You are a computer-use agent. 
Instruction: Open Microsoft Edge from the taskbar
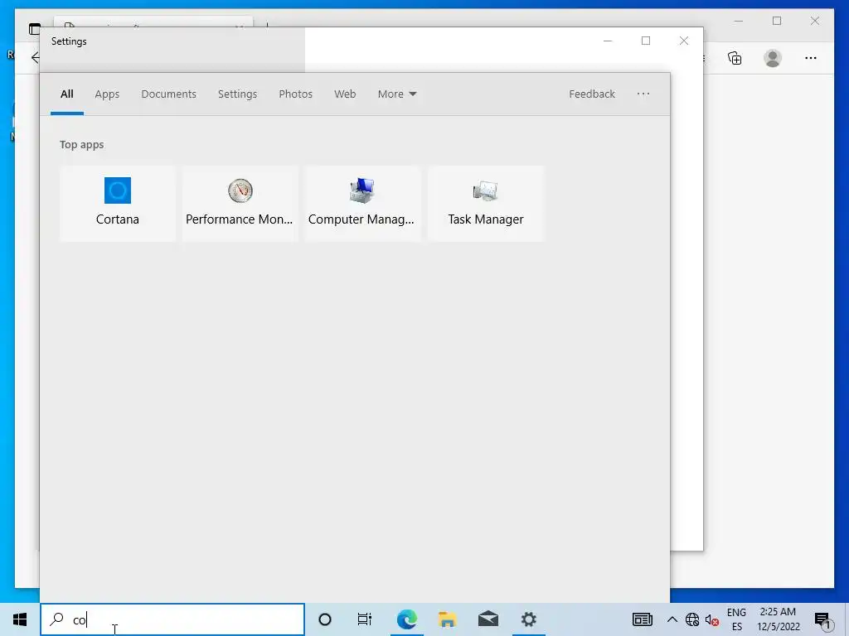[x=406, y=619]
